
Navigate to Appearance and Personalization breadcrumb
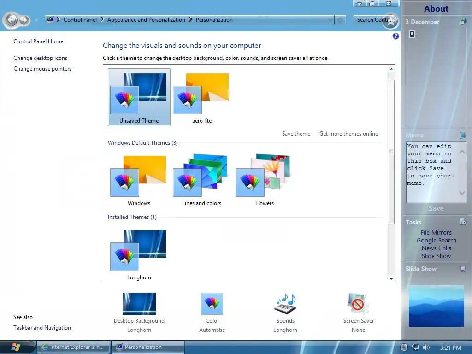point(146,19)
